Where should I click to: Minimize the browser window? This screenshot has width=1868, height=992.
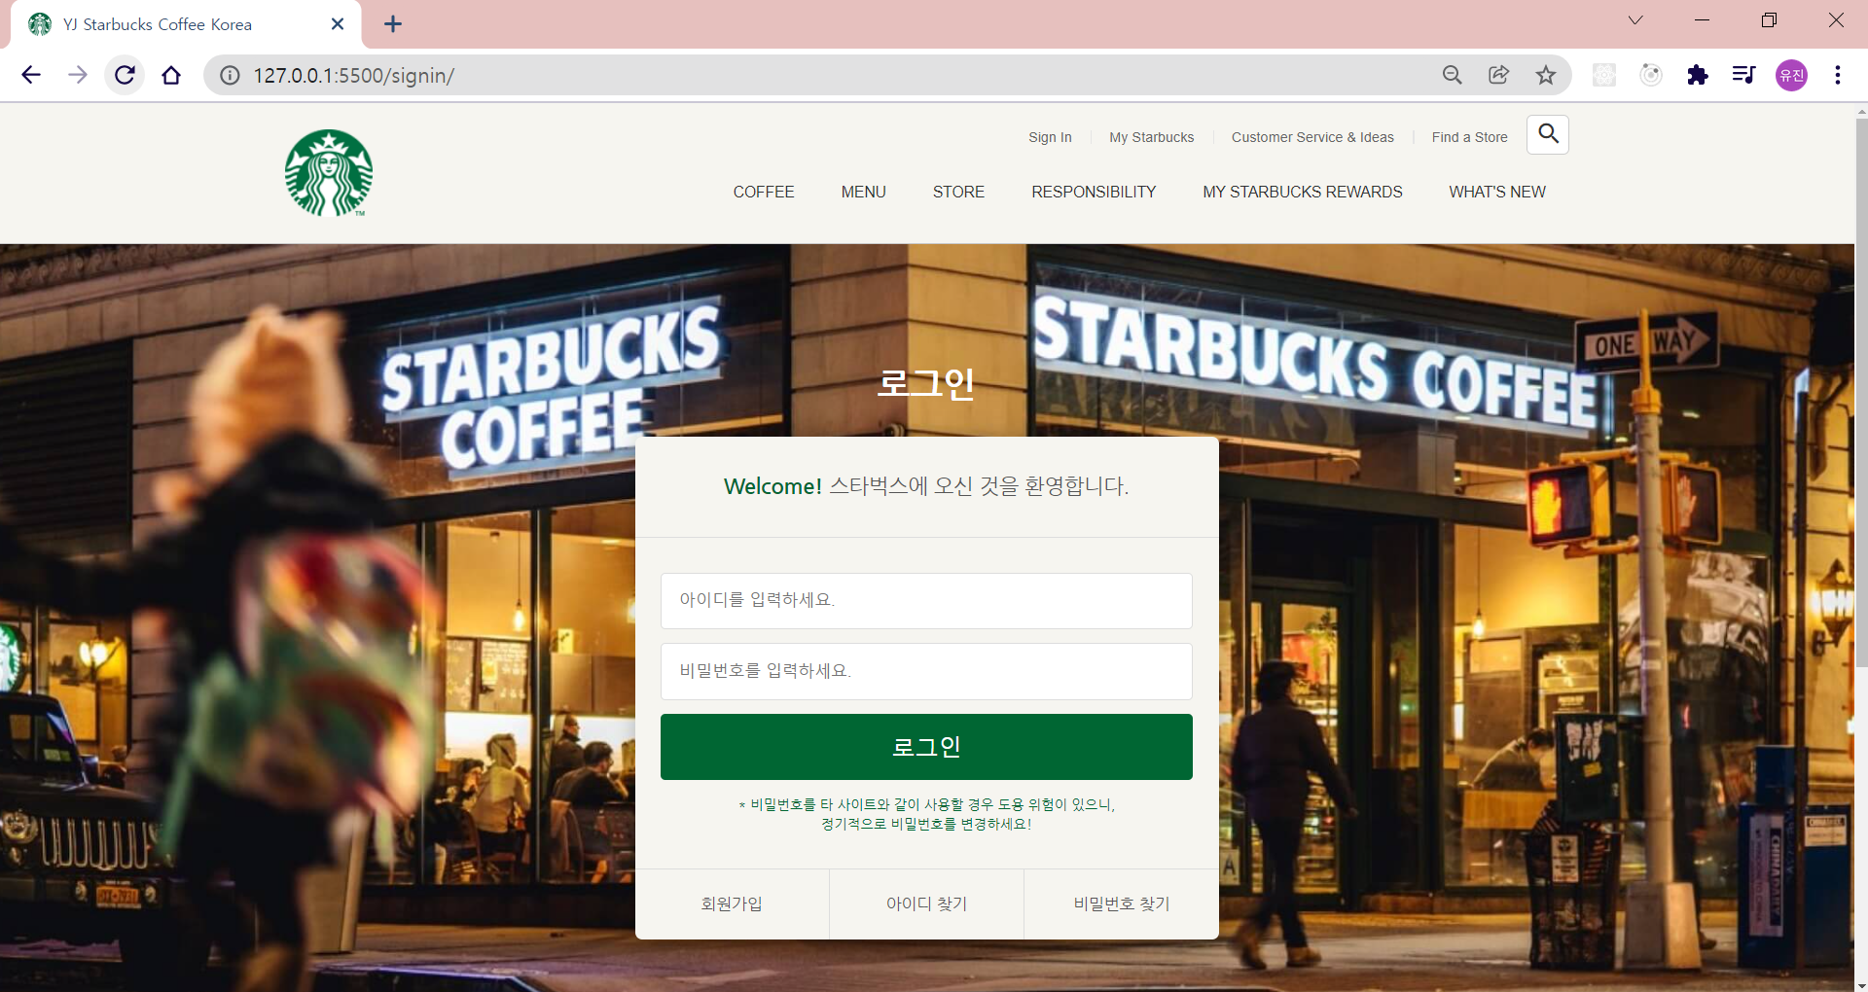click(1702, 20)
